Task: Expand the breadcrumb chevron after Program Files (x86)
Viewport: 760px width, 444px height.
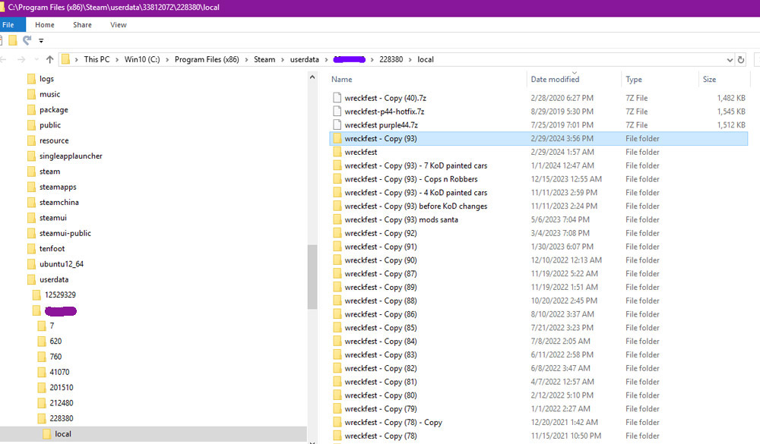Action: pyautogui.click(x=246, y=59)
